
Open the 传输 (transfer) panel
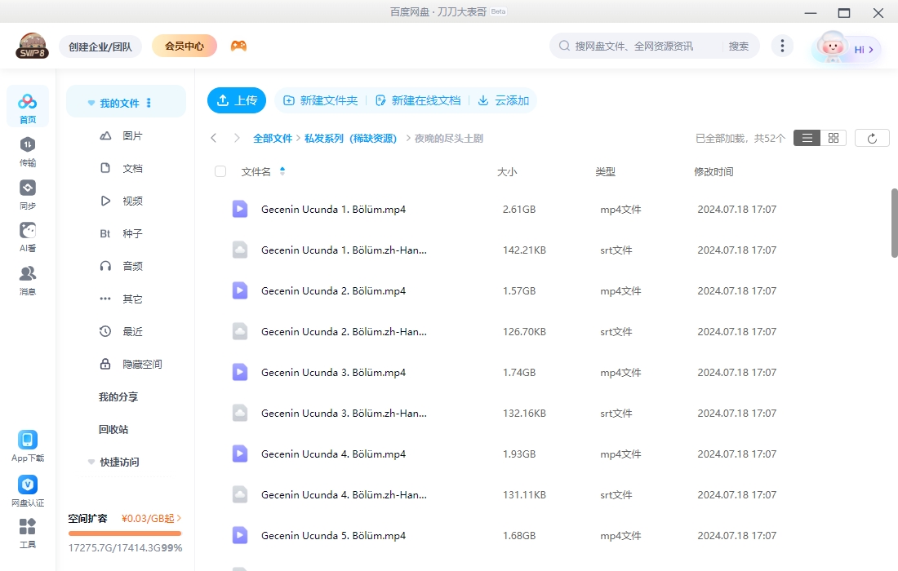tap(27, 148)
